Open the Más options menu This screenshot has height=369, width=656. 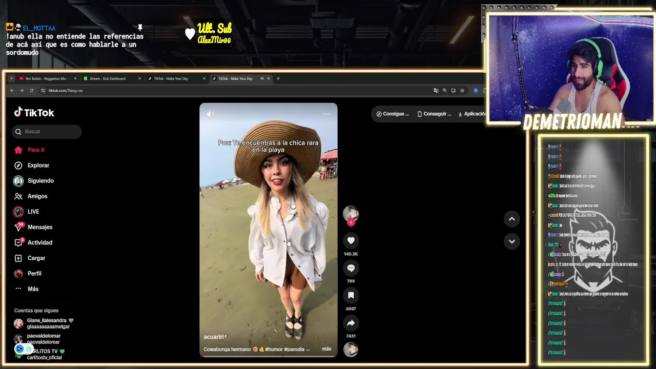pyautogui.click(x=27, y=289)
